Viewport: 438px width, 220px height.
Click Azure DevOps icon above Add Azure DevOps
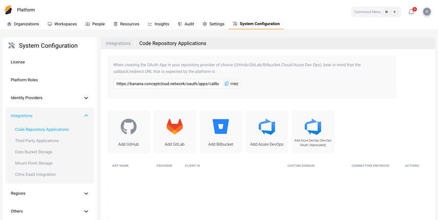(267, 126)
